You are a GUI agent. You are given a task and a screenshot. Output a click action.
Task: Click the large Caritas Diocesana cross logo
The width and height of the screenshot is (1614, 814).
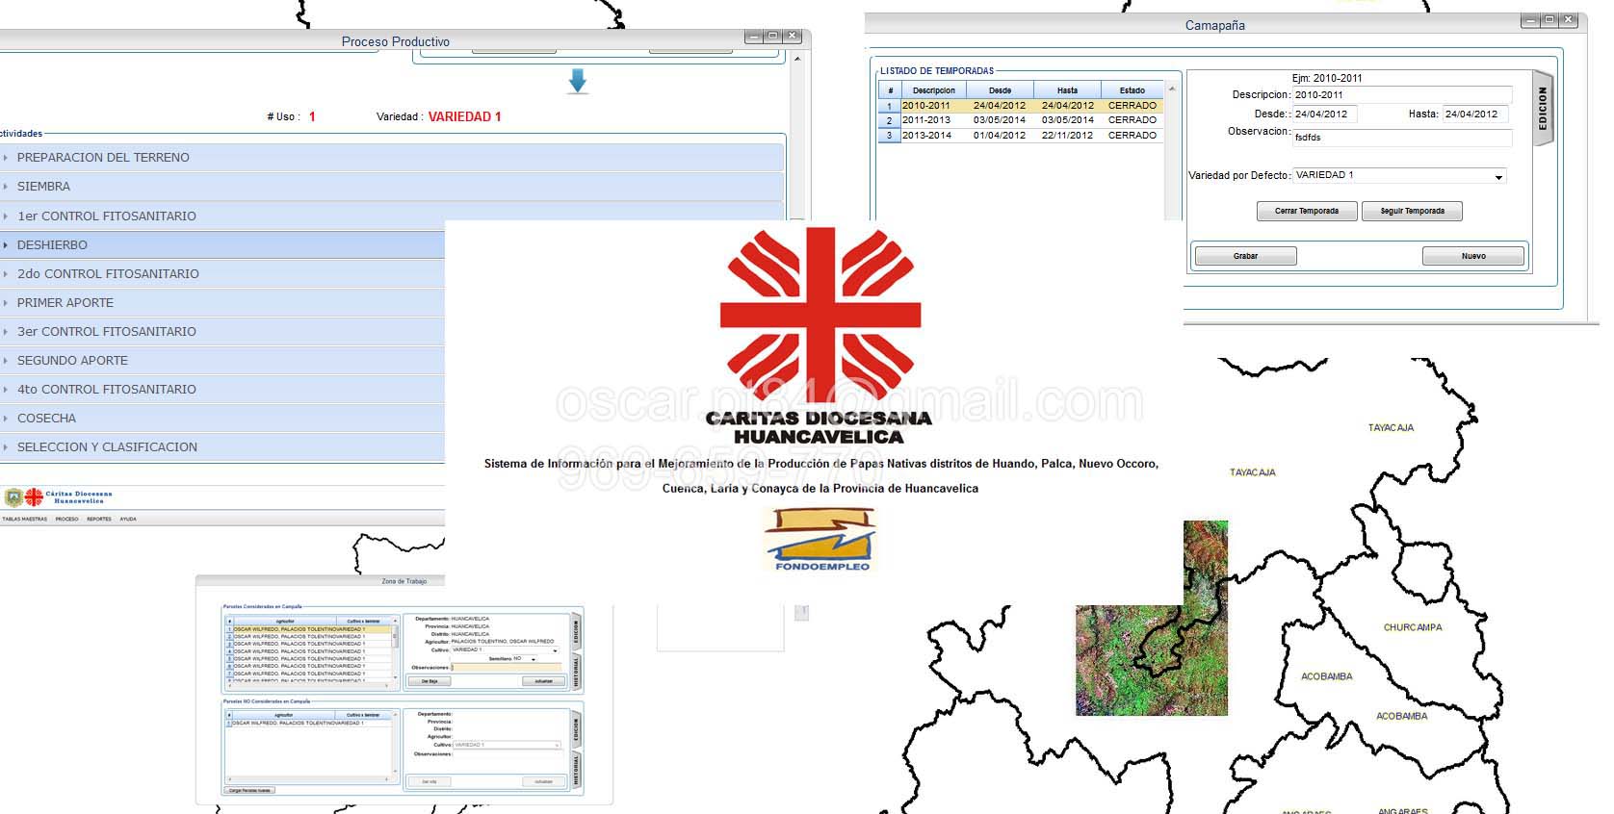(x=820, y=313)
